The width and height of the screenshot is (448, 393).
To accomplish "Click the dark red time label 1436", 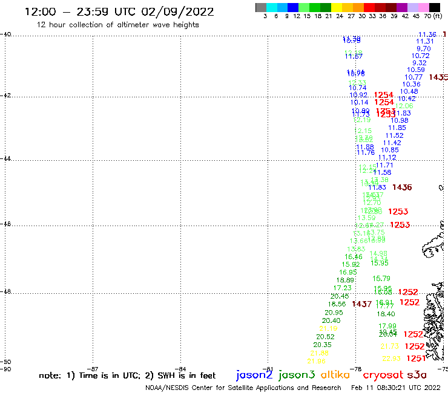I will [x=402, y=187].
